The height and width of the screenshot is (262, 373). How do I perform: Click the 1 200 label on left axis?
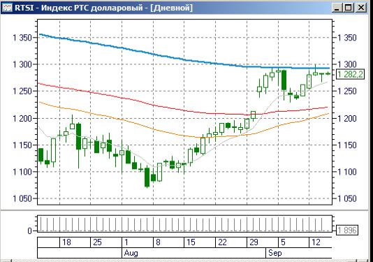coord(22,118)
